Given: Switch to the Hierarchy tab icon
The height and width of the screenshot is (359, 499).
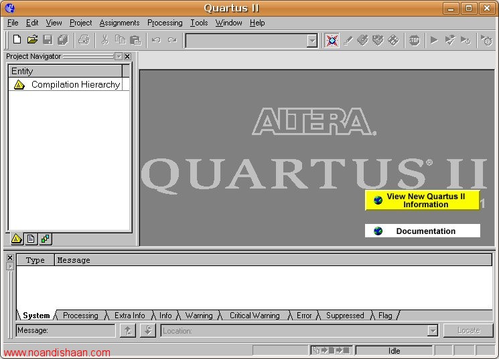Looking at the screenshot, I should click(17, 239).
